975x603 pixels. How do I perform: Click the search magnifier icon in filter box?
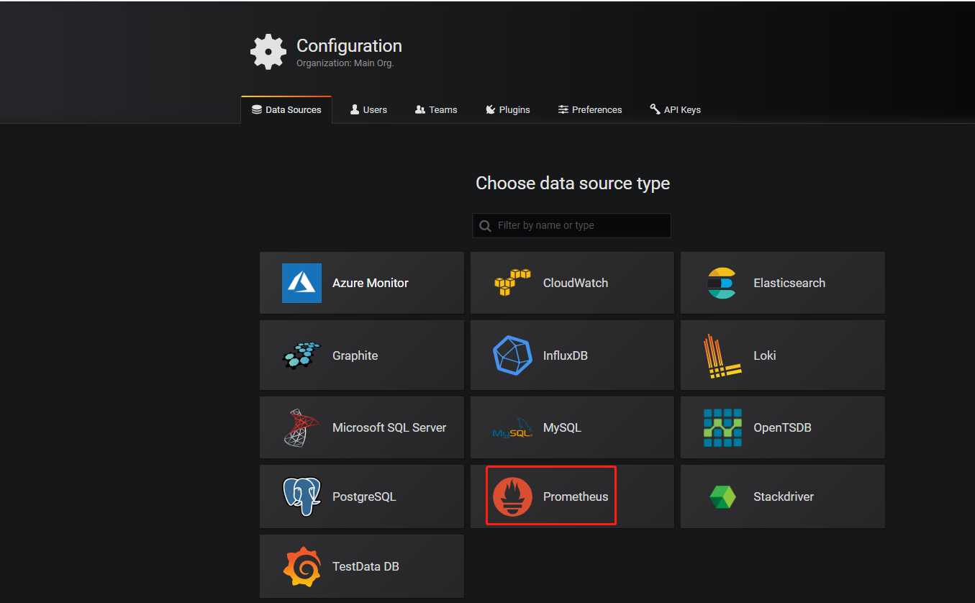[486, 226]
